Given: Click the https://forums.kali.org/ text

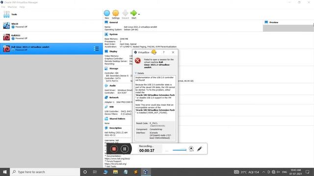Looking at the screenshot, I should pyautogui.click(x=116, y=164).
